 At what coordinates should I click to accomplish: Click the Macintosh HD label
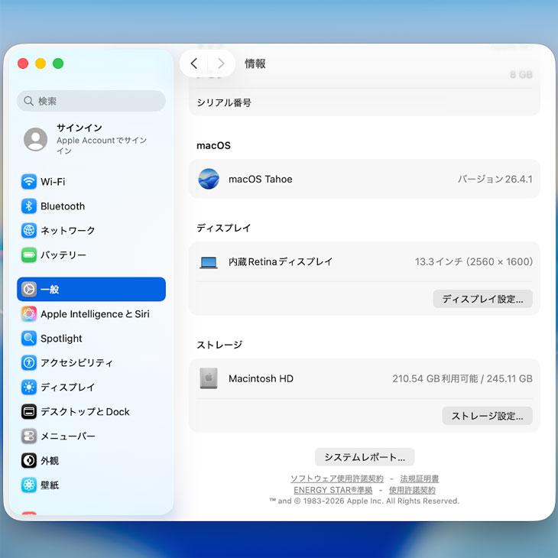tap(261, 378)
